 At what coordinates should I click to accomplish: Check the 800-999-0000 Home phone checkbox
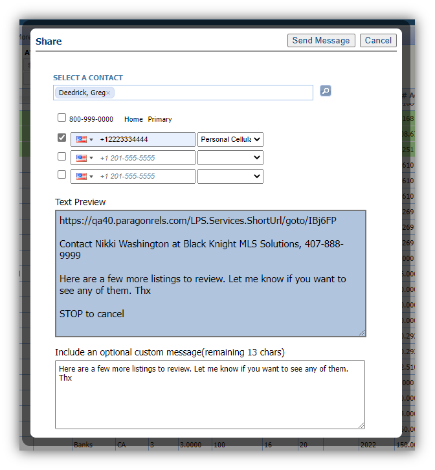pos(61,118)
